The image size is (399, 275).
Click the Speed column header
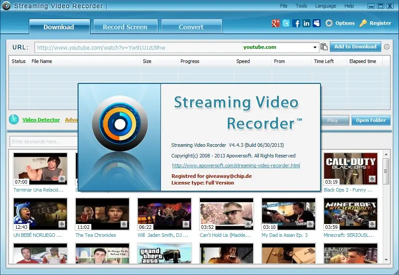pos(252,61)
